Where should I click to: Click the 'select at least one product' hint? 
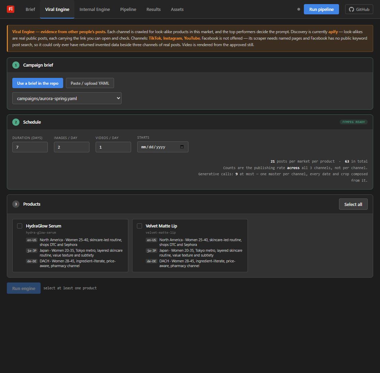pyautogui.click(x=70, y=288)
